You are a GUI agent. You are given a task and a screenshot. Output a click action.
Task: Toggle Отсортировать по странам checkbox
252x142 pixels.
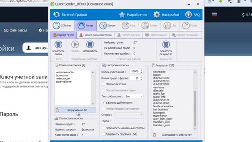104,109
